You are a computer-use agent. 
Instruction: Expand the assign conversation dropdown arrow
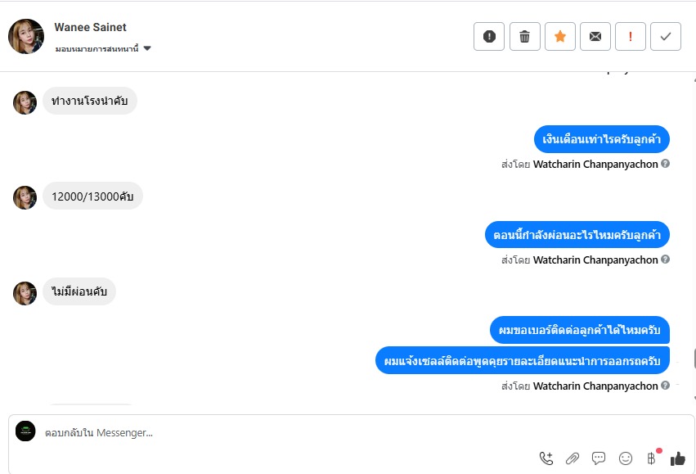pos(147,48)
